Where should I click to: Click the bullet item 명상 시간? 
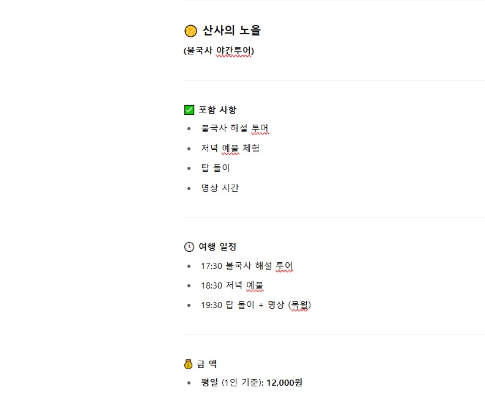pyautogui.click(x=220, y=188)
